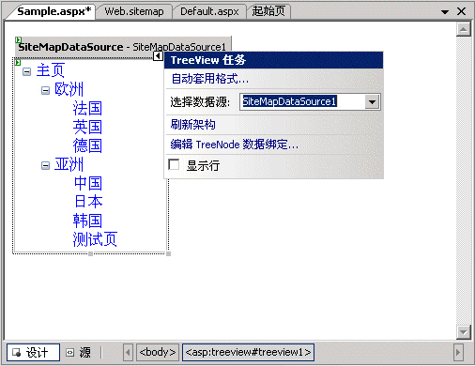Collapse the 主页 tree node

pyautogui.click(x=27, y=71)
